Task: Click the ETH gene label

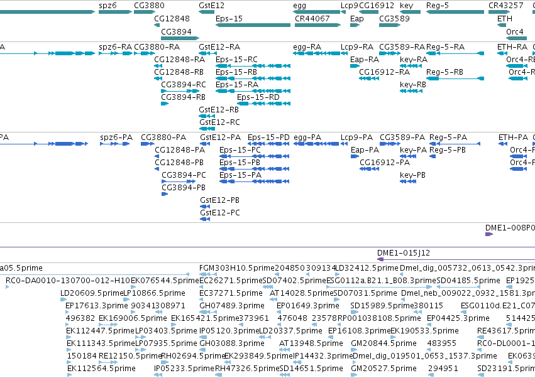Action: click(505, 18)
